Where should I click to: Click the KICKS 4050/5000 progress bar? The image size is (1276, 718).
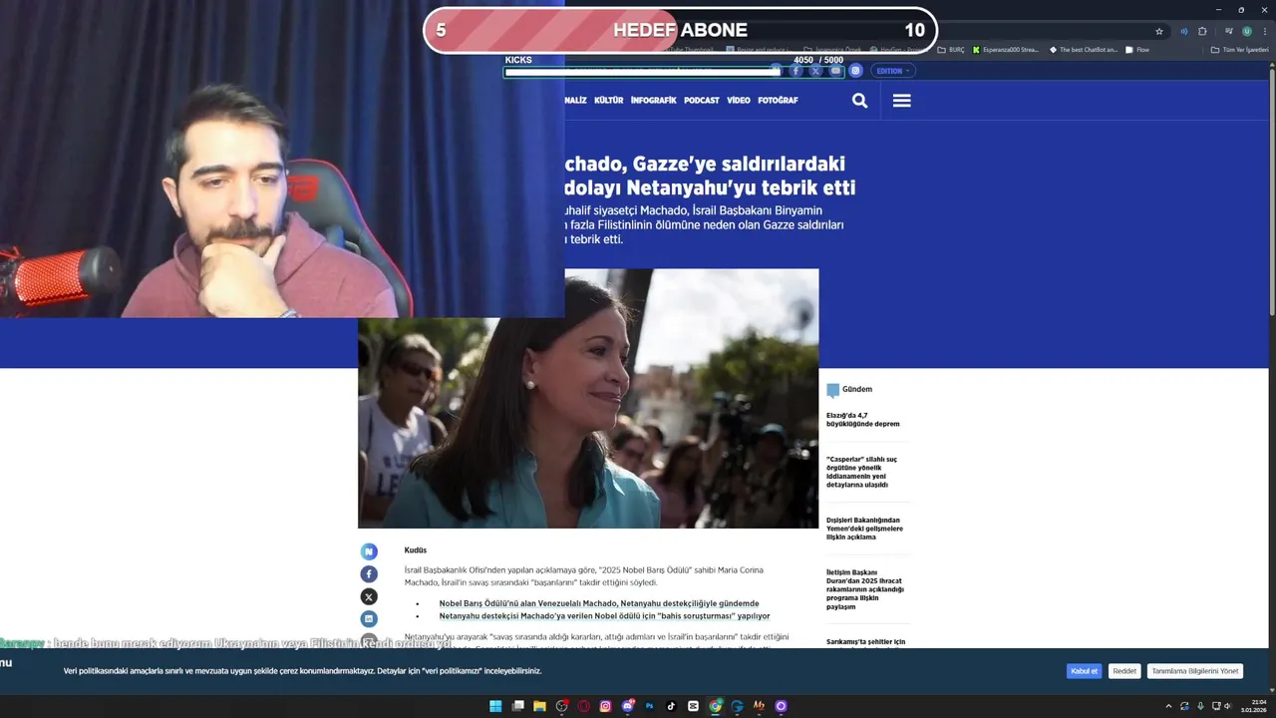click(674, 72)
